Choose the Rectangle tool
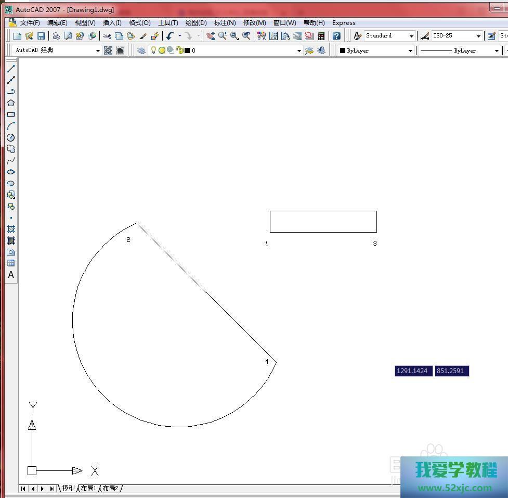Image resolution: width=508 pixels, height=498 pixels. click(11, 114)
